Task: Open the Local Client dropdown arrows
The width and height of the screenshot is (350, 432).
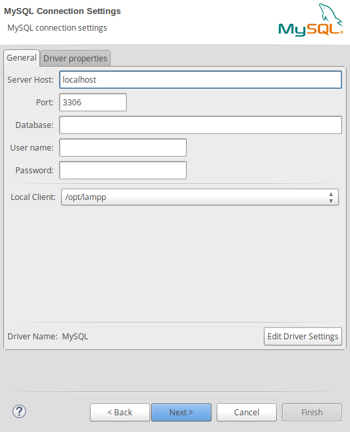Action: [331, 197]
